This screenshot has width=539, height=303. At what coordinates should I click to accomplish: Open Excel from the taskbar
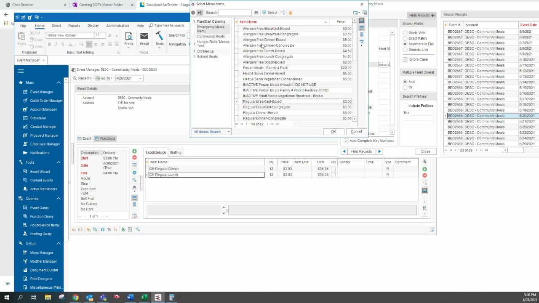pyautogui.click(x=144, y=298)
